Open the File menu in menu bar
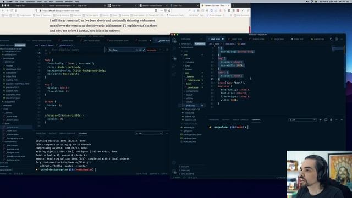The width and height of the screenshot is (352, 198). [16, 1]
